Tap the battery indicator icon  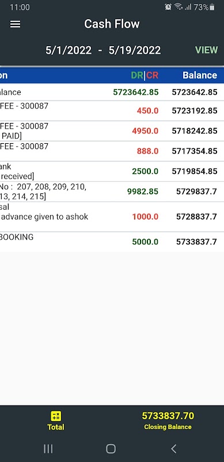point(212,8)
